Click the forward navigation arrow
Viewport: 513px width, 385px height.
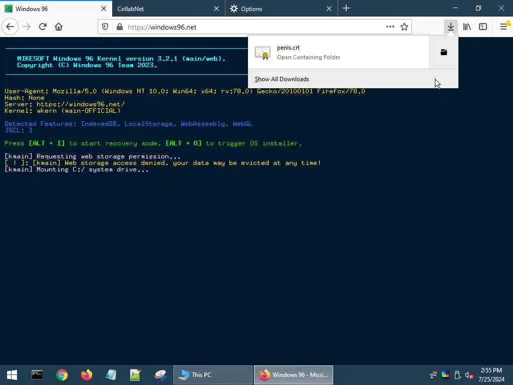27,27
